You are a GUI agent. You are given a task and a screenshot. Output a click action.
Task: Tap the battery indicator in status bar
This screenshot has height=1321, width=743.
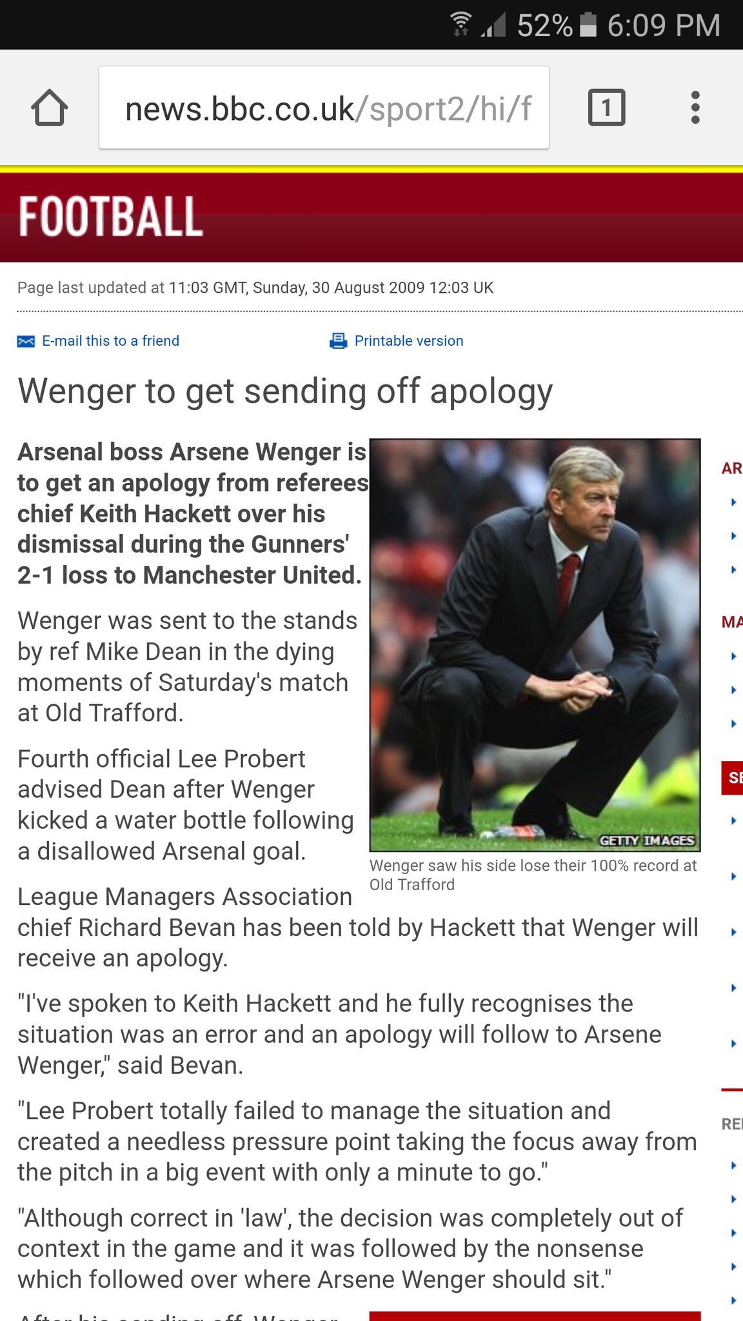click(x=588, y=25)
